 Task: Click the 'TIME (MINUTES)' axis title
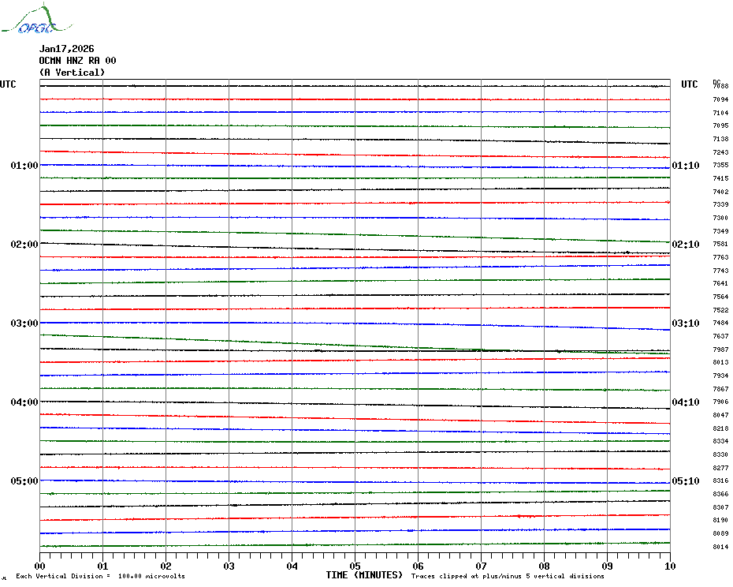point(364,575)
